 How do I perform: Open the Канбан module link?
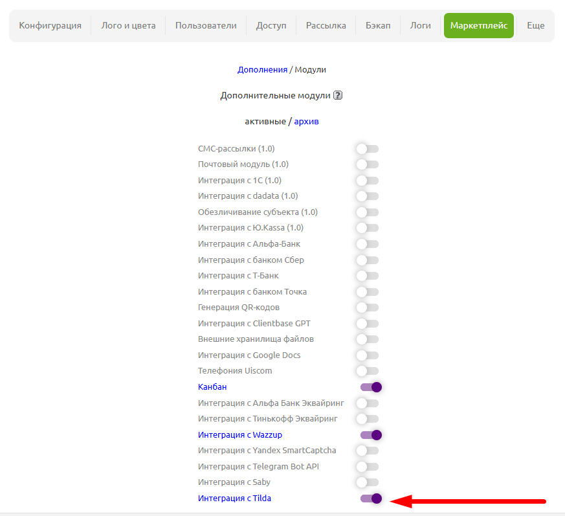click(212, 387)
